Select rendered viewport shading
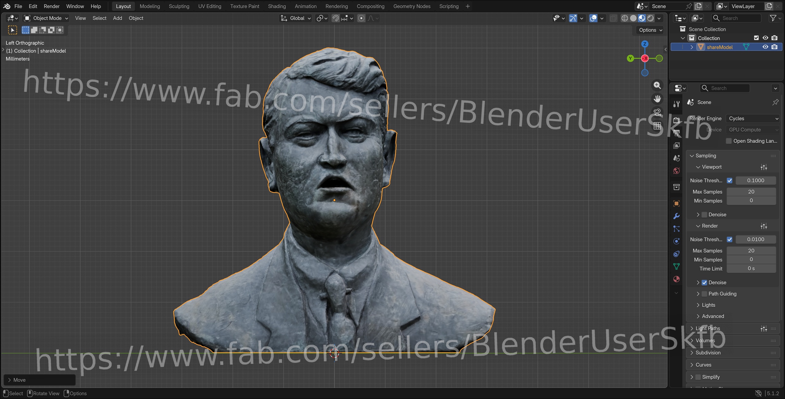 pos(650,18)
